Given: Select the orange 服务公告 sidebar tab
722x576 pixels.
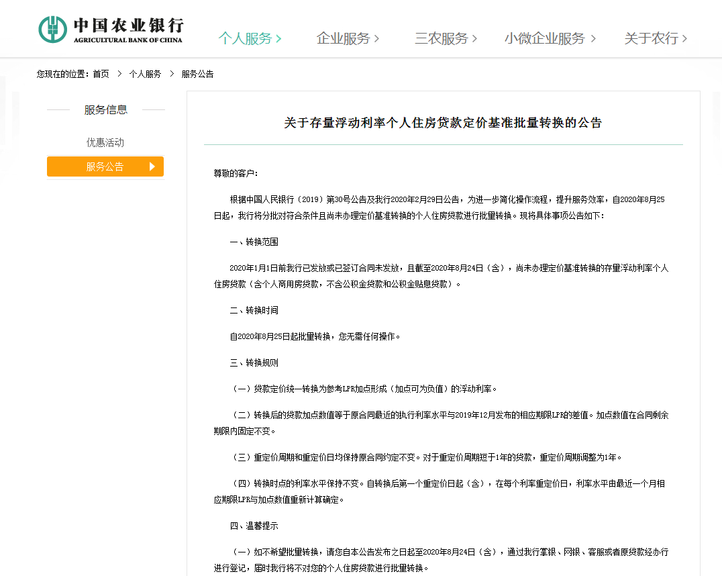Looking at the screenshot, I should [x=105, y=166].
